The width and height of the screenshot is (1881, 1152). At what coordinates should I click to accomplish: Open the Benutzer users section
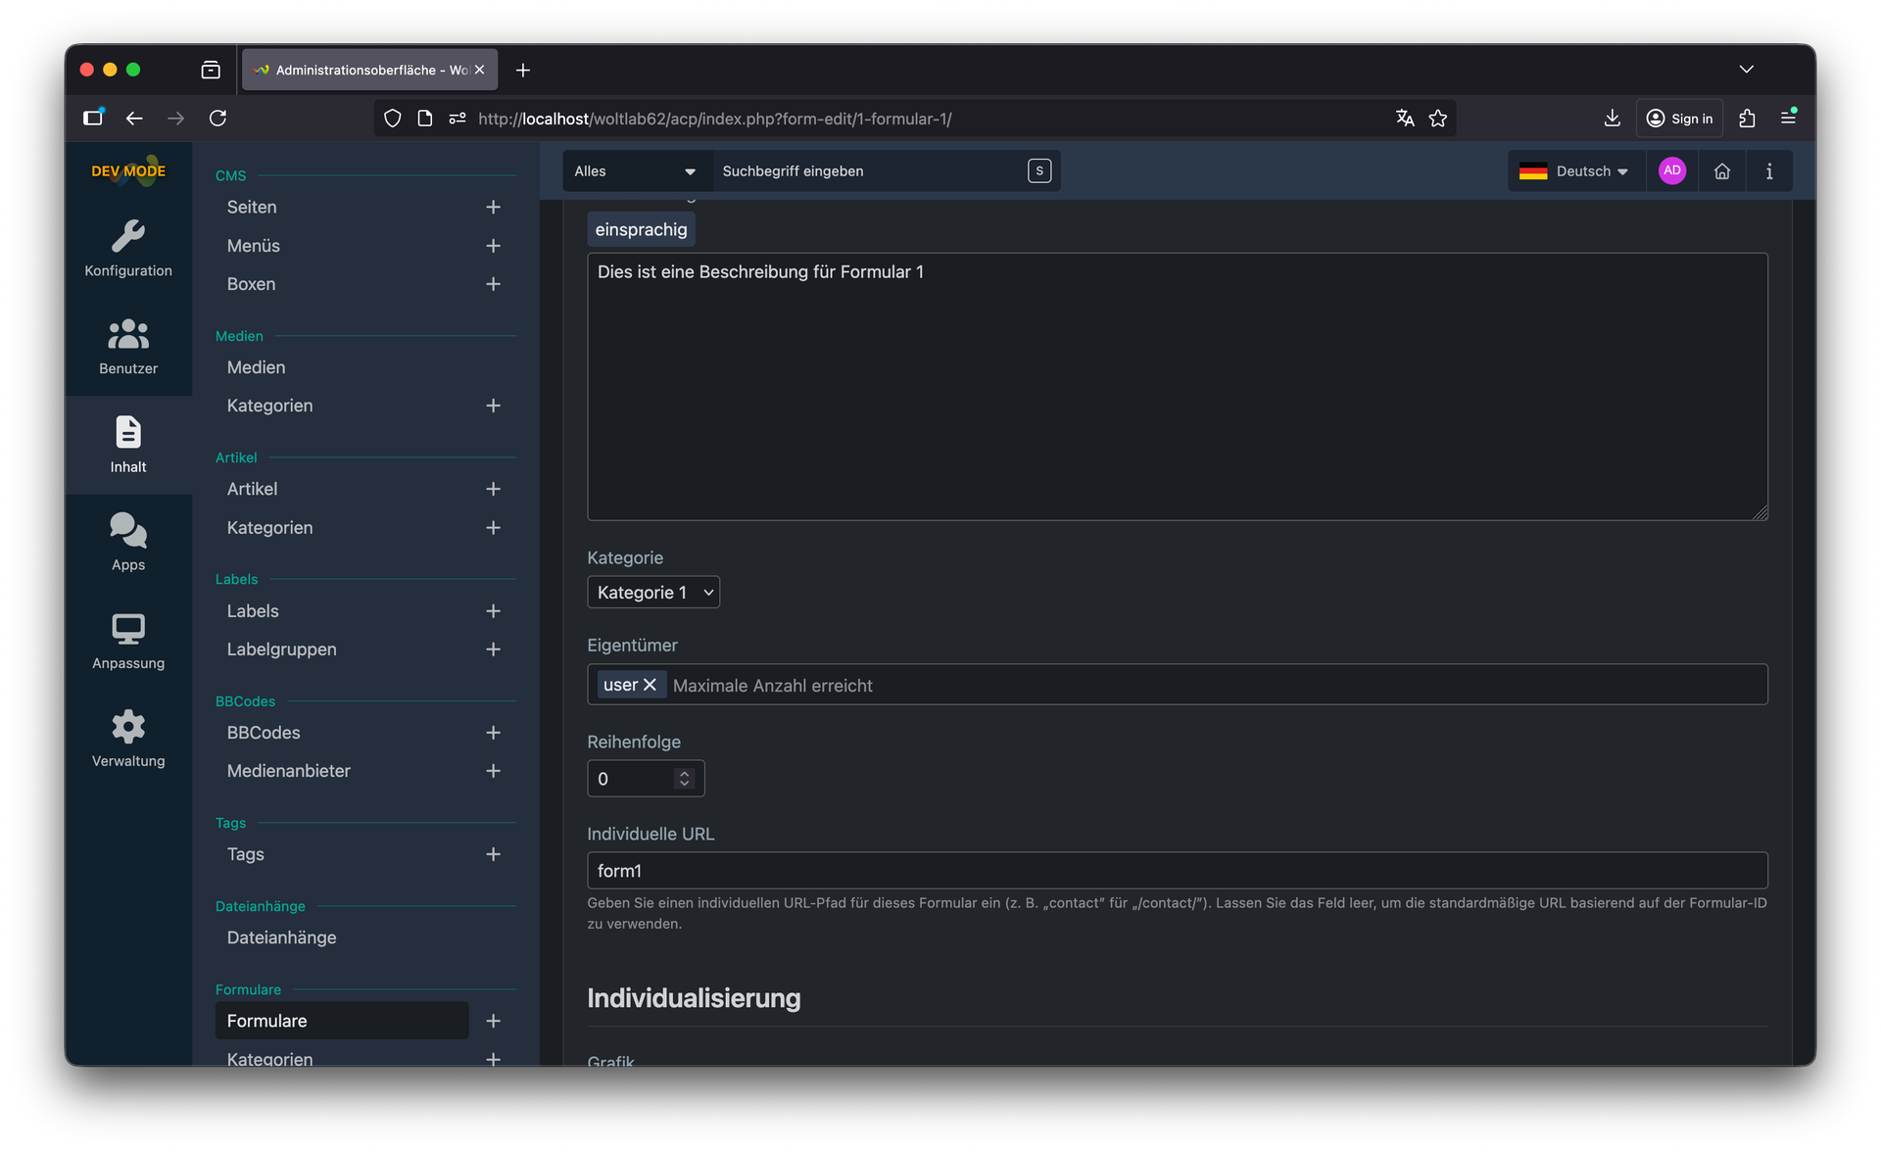(x=128, y=346)
